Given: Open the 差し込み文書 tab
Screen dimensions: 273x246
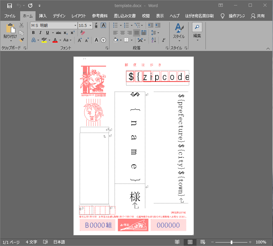Looking at the screenshot, I should [x=125, y=16].
